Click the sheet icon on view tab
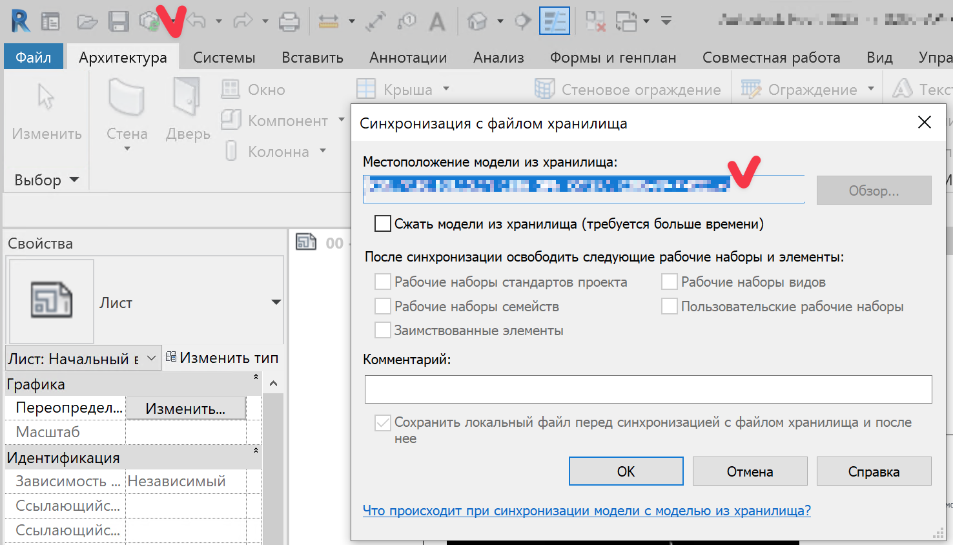This screenshot has height=545, width=953. [x=306, y=243]
